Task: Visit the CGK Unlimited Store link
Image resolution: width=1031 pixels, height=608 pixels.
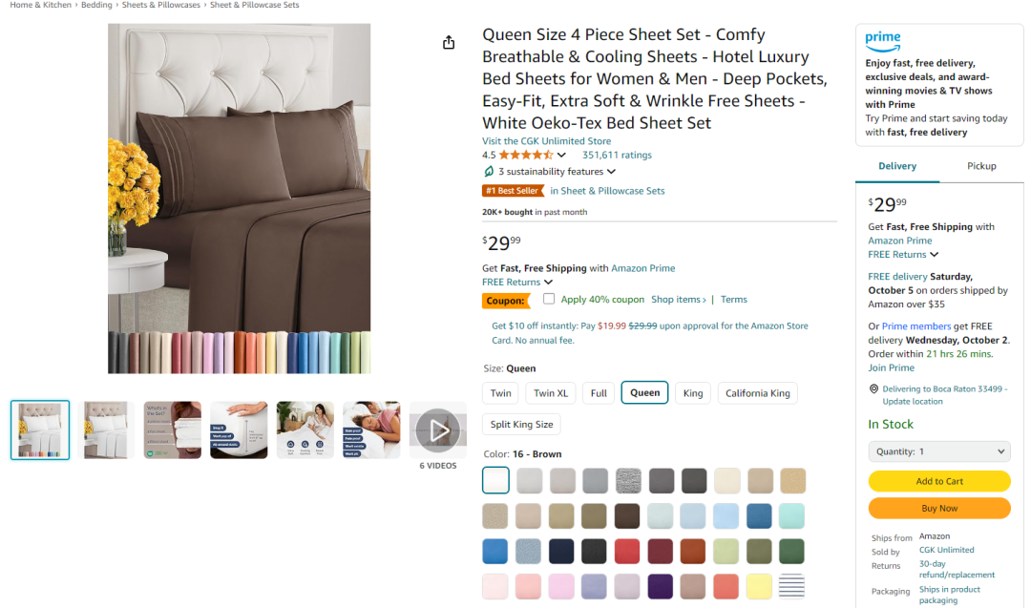Action: click(546, 141)
